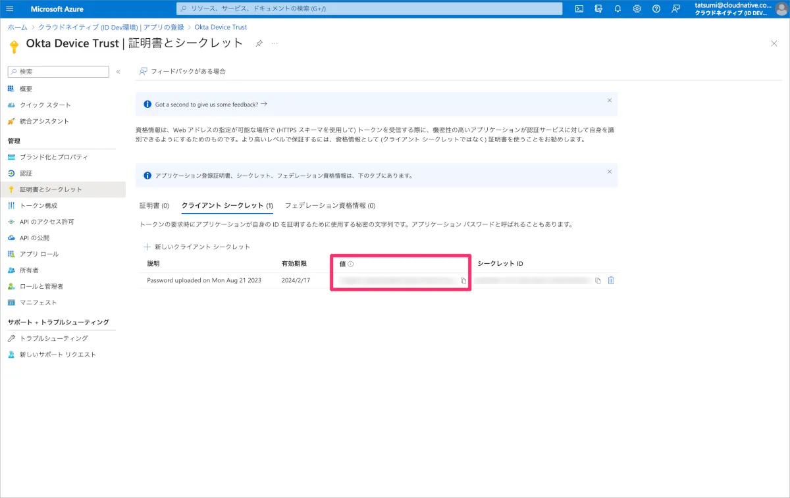Collapse the left sidebar menu
Screen dimensions: 790x498
[118, 72]
